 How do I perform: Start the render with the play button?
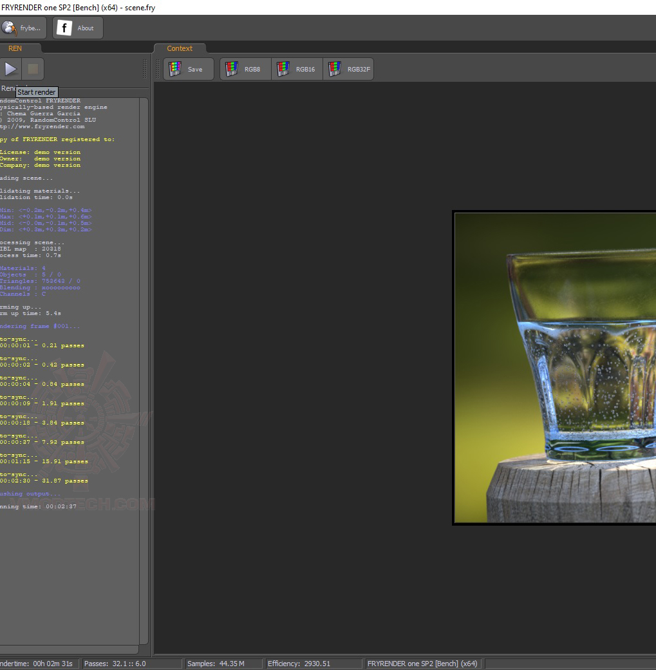coord(10,69)
